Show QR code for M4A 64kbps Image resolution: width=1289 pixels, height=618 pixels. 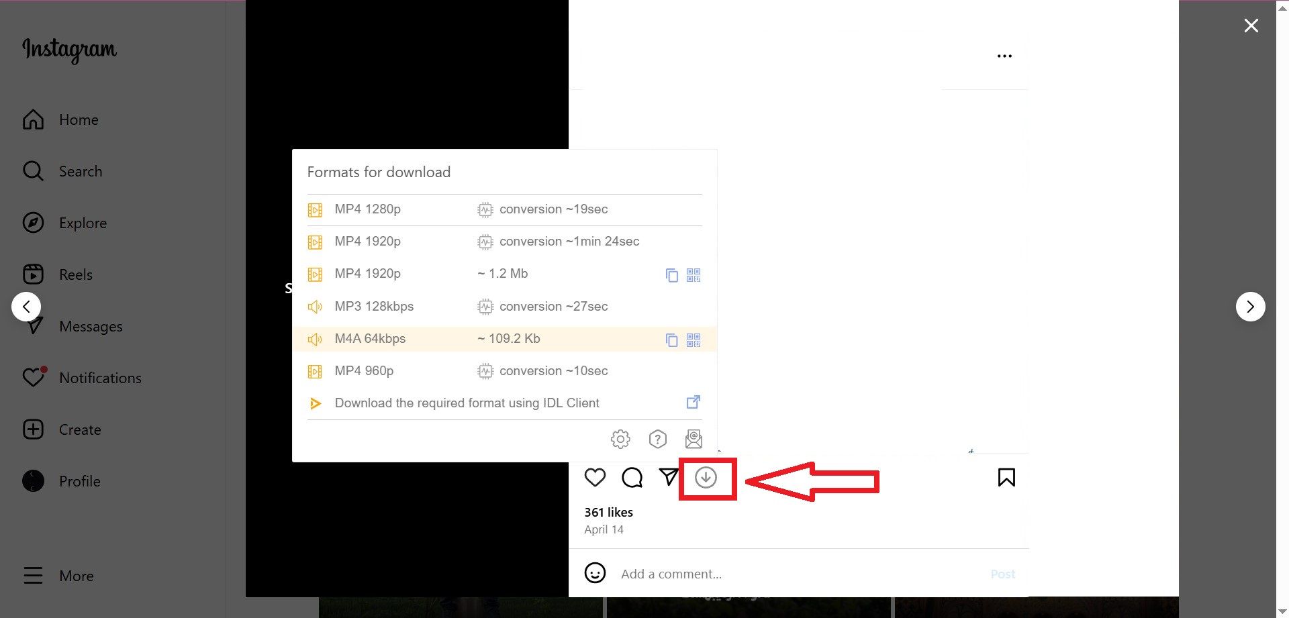pos(694,340)
